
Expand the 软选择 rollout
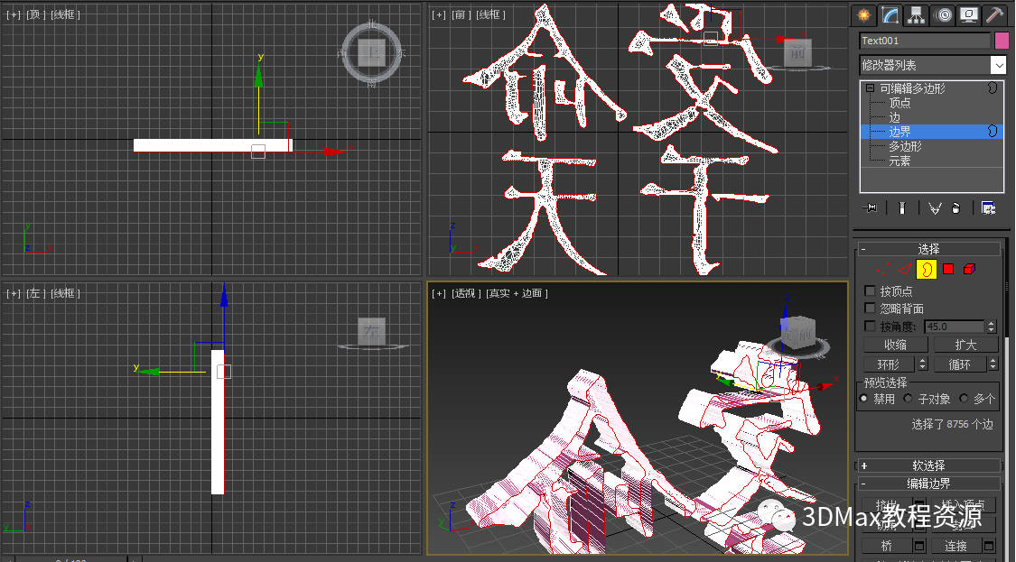pyautogui.click(x=928, y=465)
